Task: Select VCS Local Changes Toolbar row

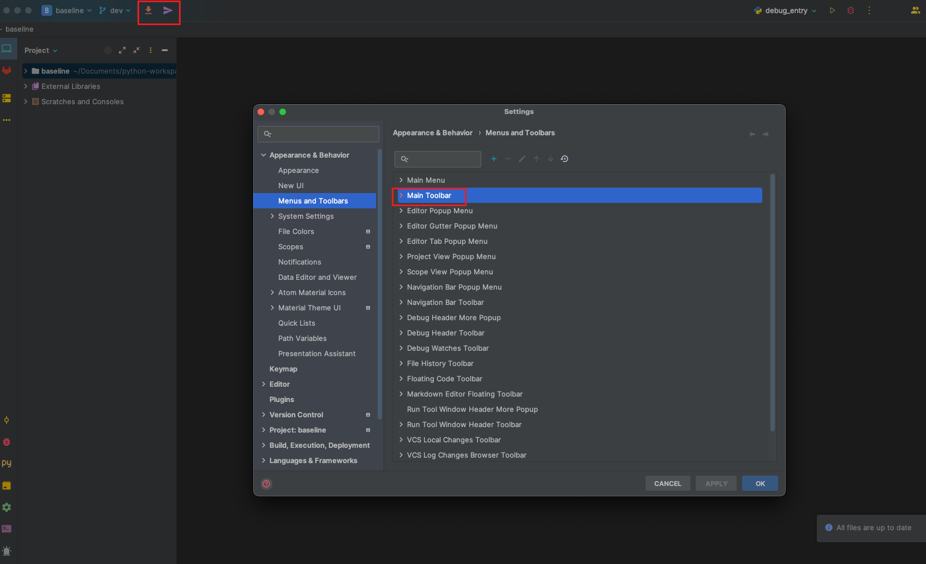Action: (x=580, y=440)
